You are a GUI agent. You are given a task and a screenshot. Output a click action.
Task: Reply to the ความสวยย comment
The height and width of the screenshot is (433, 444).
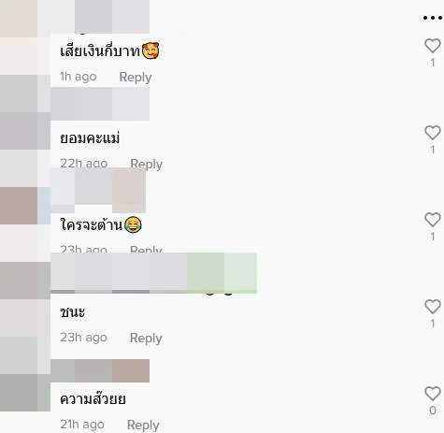pos(143,425)
